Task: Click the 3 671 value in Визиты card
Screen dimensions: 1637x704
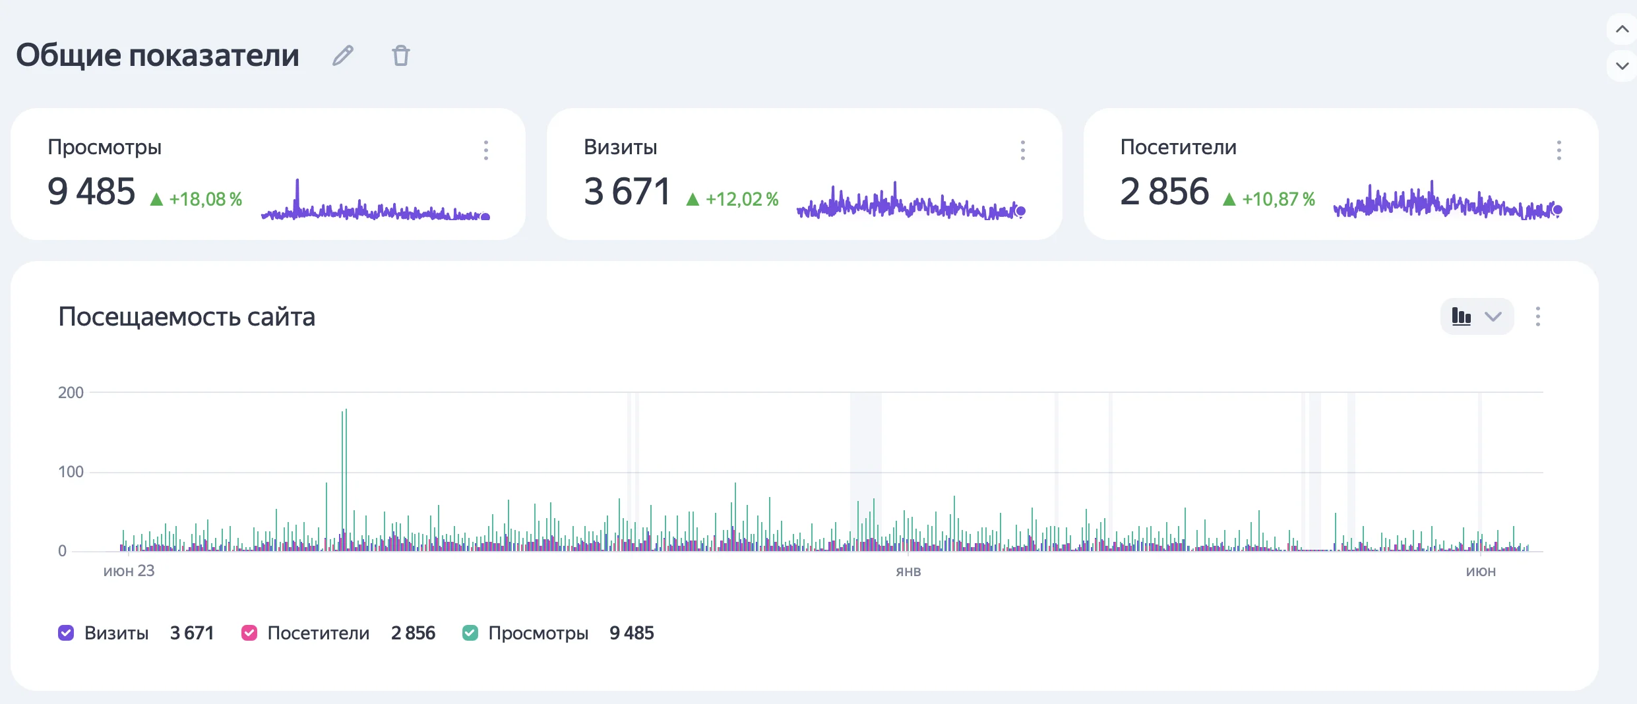Action: pyautogui.click(x=627, y=192)
